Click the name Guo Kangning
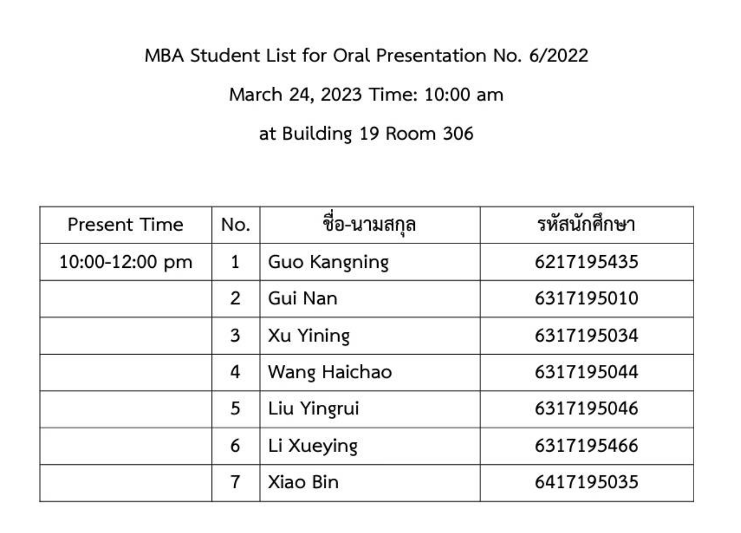 point(328,262)
